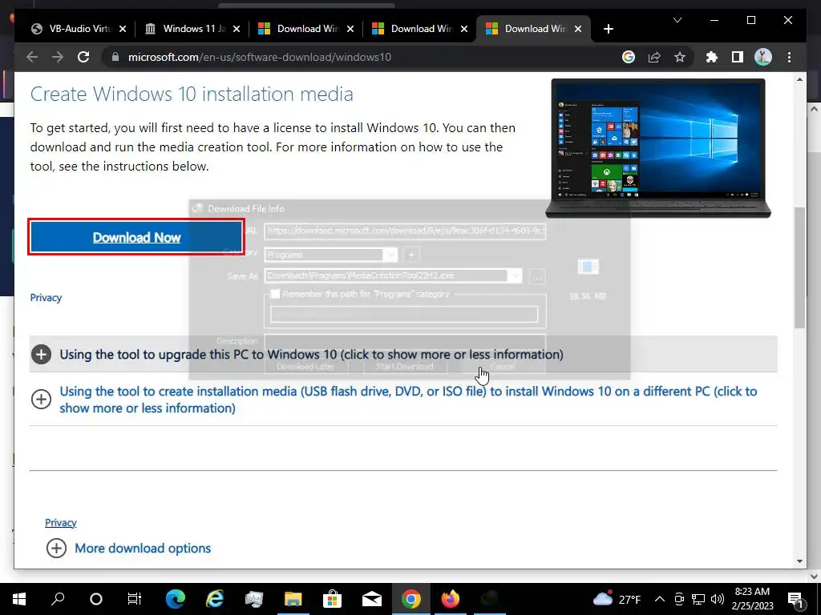Viewport: 821px width, 615px height.
Task: Open Chrome profile avatar
Action: (x=763, y=57)
